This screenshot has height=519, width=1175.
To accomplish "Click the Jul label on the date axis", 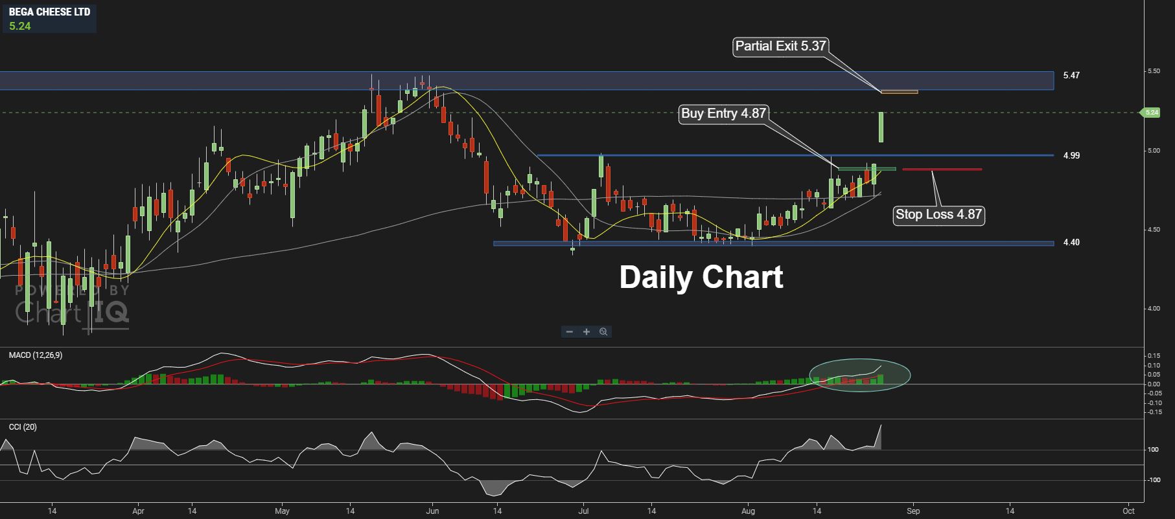I will pos(583,511).
